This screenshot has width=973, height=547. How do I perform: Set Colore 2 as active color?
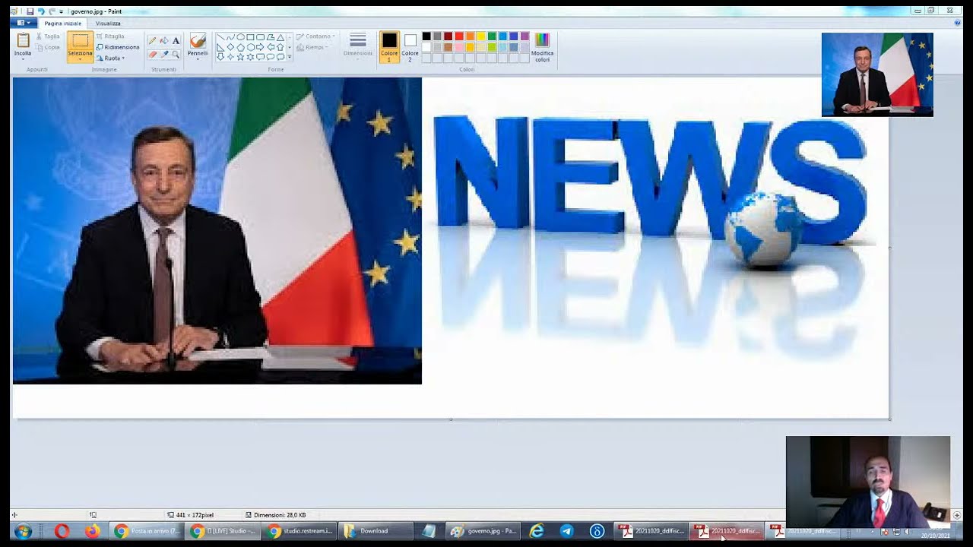410,46
